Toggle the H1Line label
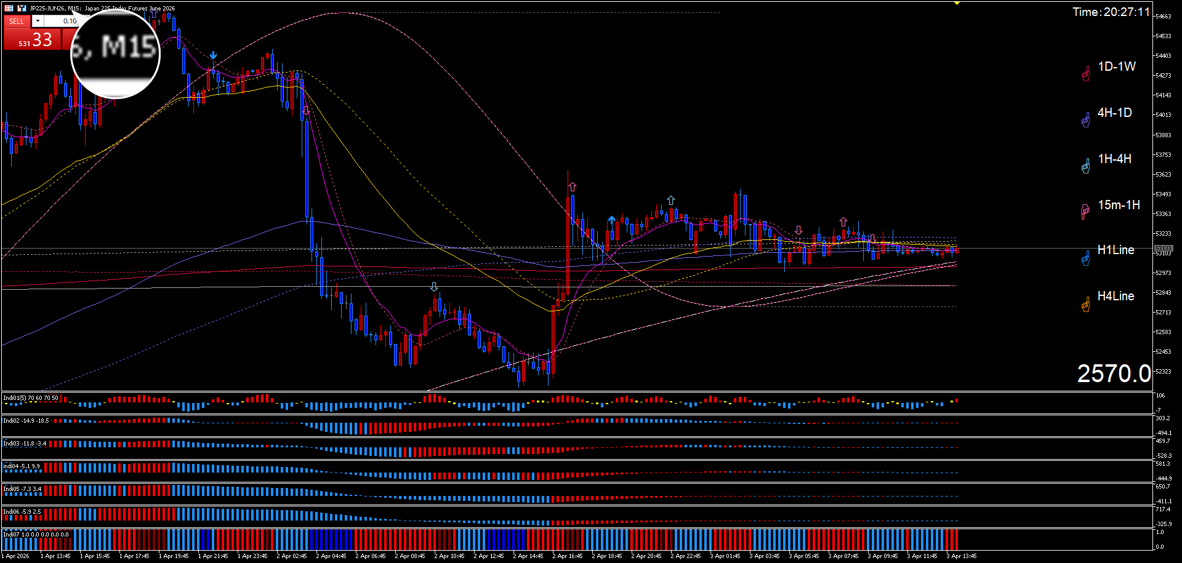The height and width of the screenshot is (563, 1182). (x=1116, y=250)
